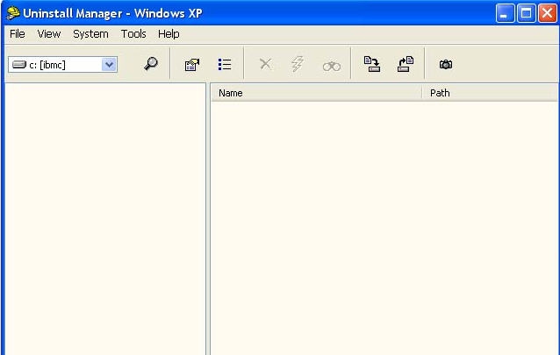This screenshot has height=355, width=560.
Task: Open the System menu
Action: point(90,34)
